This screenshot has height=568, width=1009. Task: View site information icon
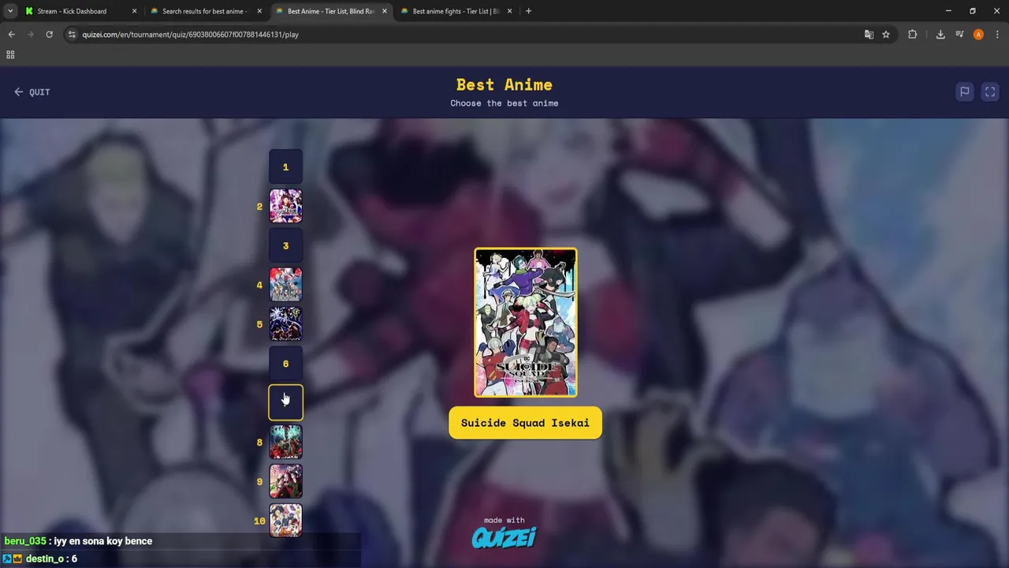coord(72,35)
